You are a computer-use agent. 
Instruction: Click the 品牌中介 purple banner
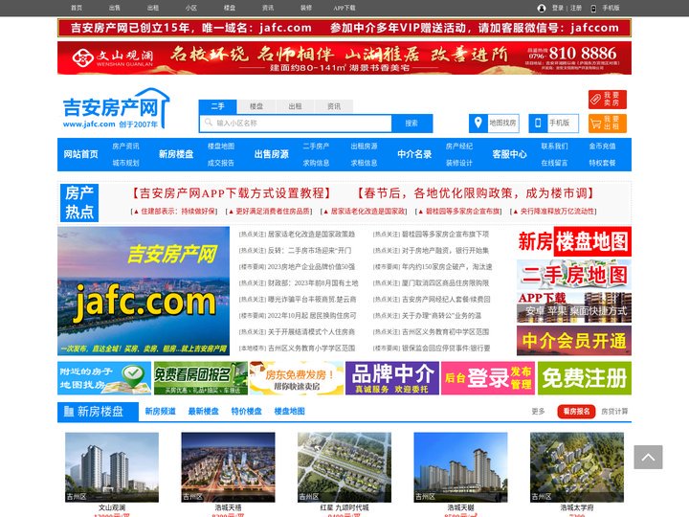(392, 378)
